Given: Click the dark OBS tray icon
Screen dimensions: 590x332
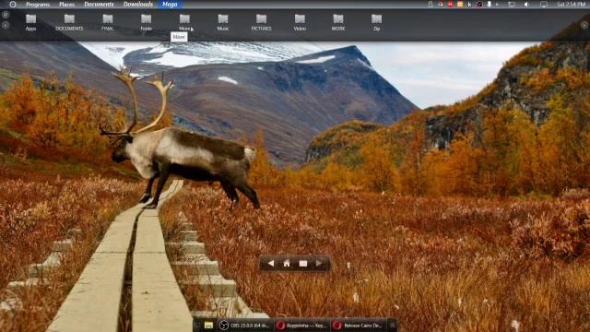Looking at the screenshot, I should click(x=479, y=4).
